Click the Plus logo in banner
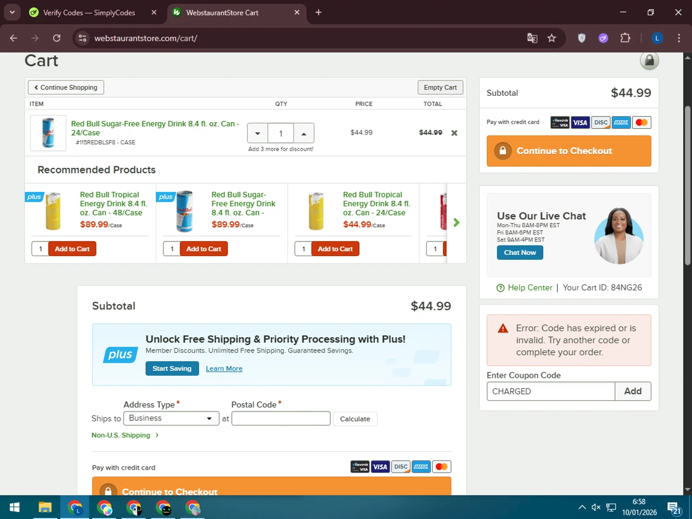 120,354
